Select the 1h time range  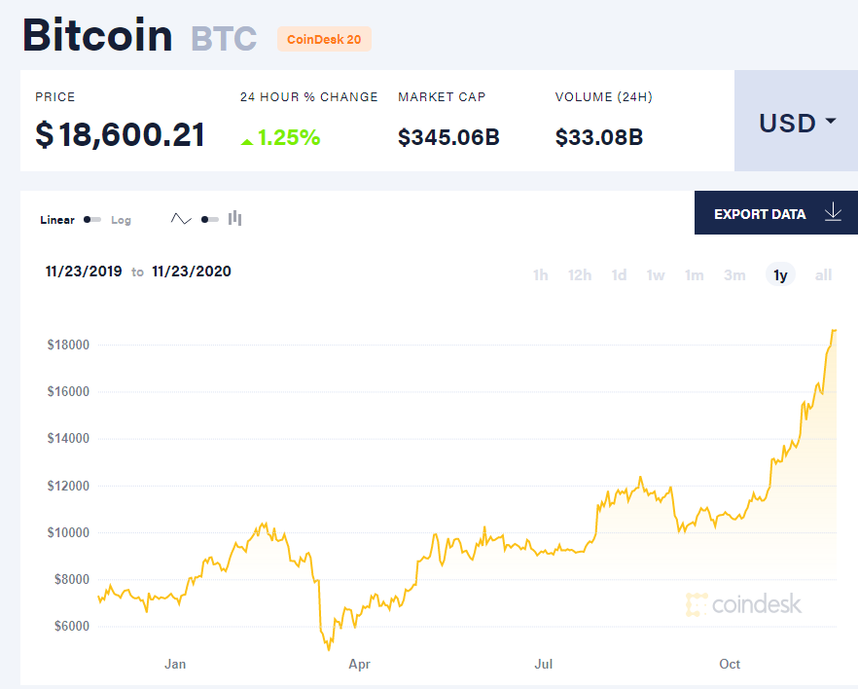click(540, 275)
